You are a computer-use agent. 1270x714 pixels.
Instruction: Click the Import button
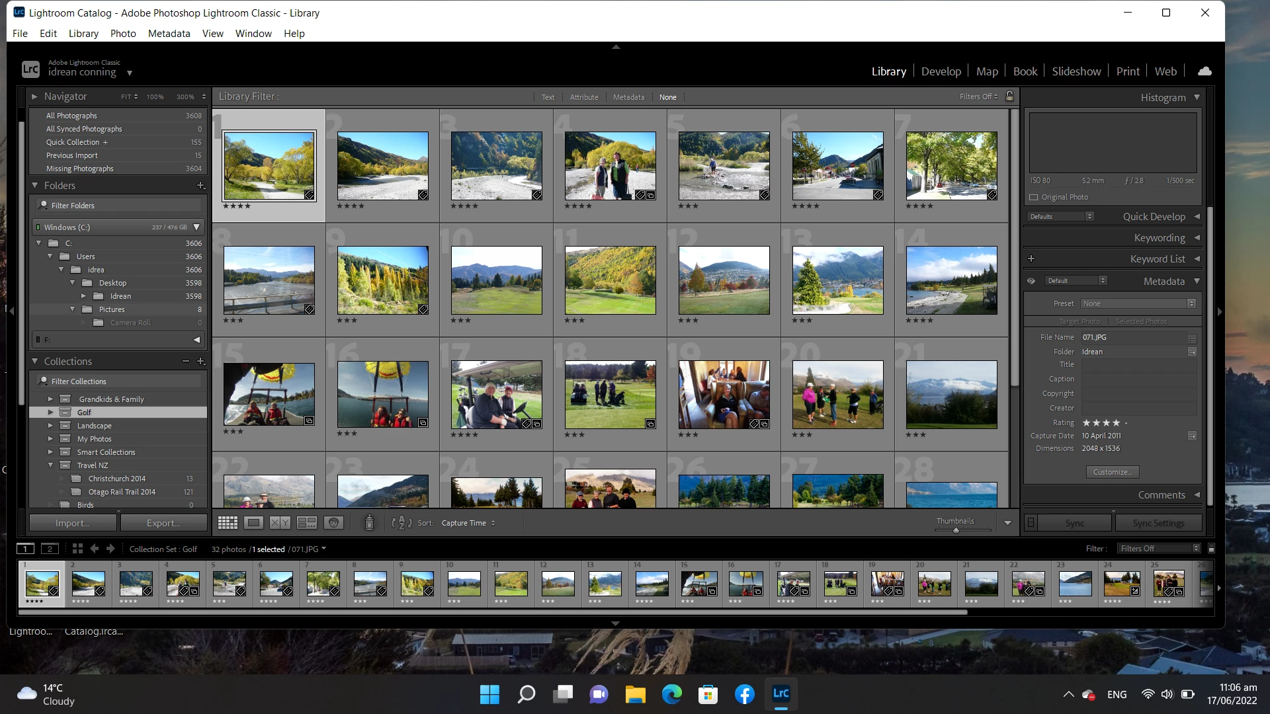(x=73, y=523)
